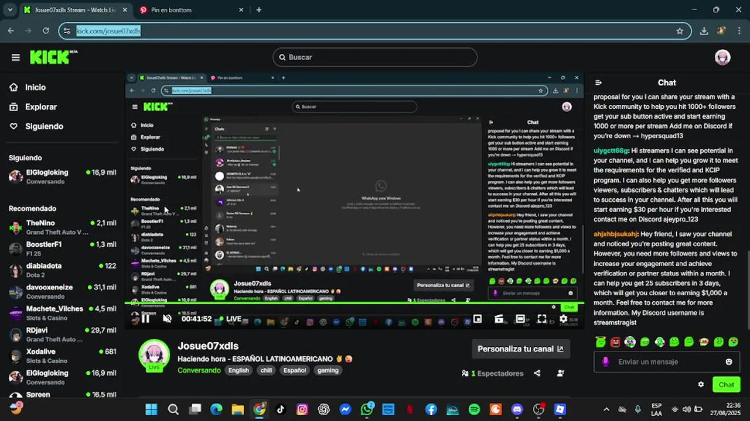The height and width of the screenshot is (421, 750).
Task: Click the address bar URL
Action: [108, 31]
